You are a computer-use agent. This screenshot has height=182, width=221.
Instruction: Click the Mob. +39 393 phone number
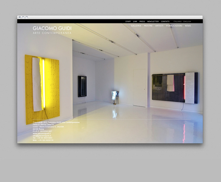click(43, 140)
